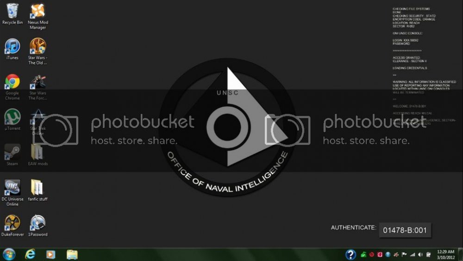This screenshot has width=463, height=261.
Task: Open Google Chrome desktop shortcut
Action: tap(13, 87)
